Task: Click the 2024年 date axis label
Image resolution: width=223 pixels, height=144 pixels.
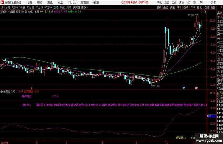Action: [x=4, y=143]
